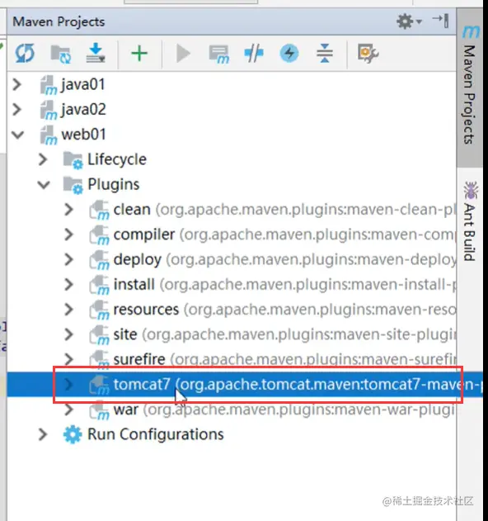Open panel gear settings menu
Screen dimensions: 488x521
click(409, 21)
